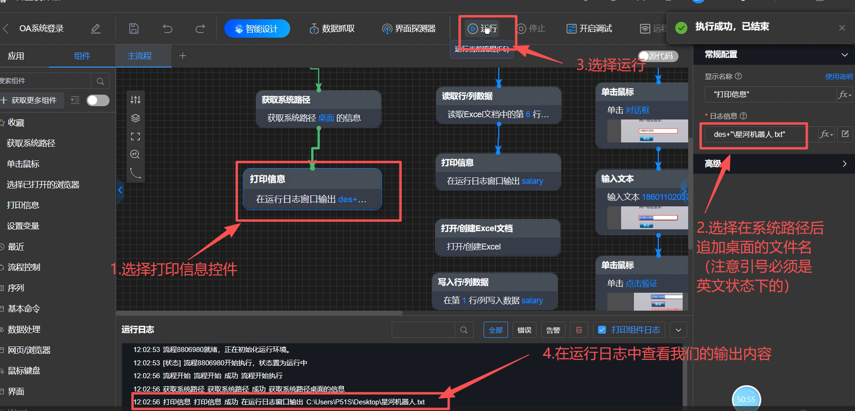Uncheck the 打印组件日志 checkbox
The width and height of the screenshot is (855, 411).
(x=602, y=330)
